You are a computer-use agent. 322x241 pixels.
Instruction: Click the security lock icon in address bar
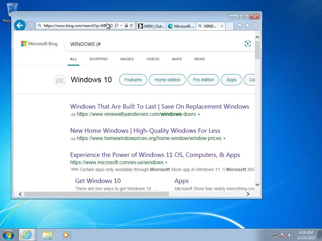[x=126, y=26]
